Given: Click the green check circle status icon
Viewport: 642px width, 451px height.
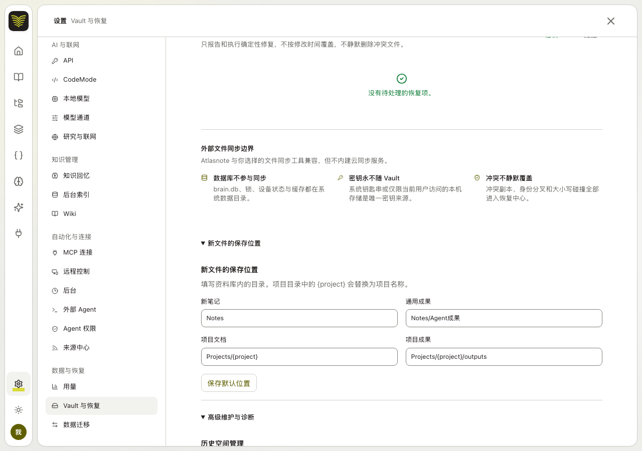Looking at the screenshot, I should click(x=402, y=79).
